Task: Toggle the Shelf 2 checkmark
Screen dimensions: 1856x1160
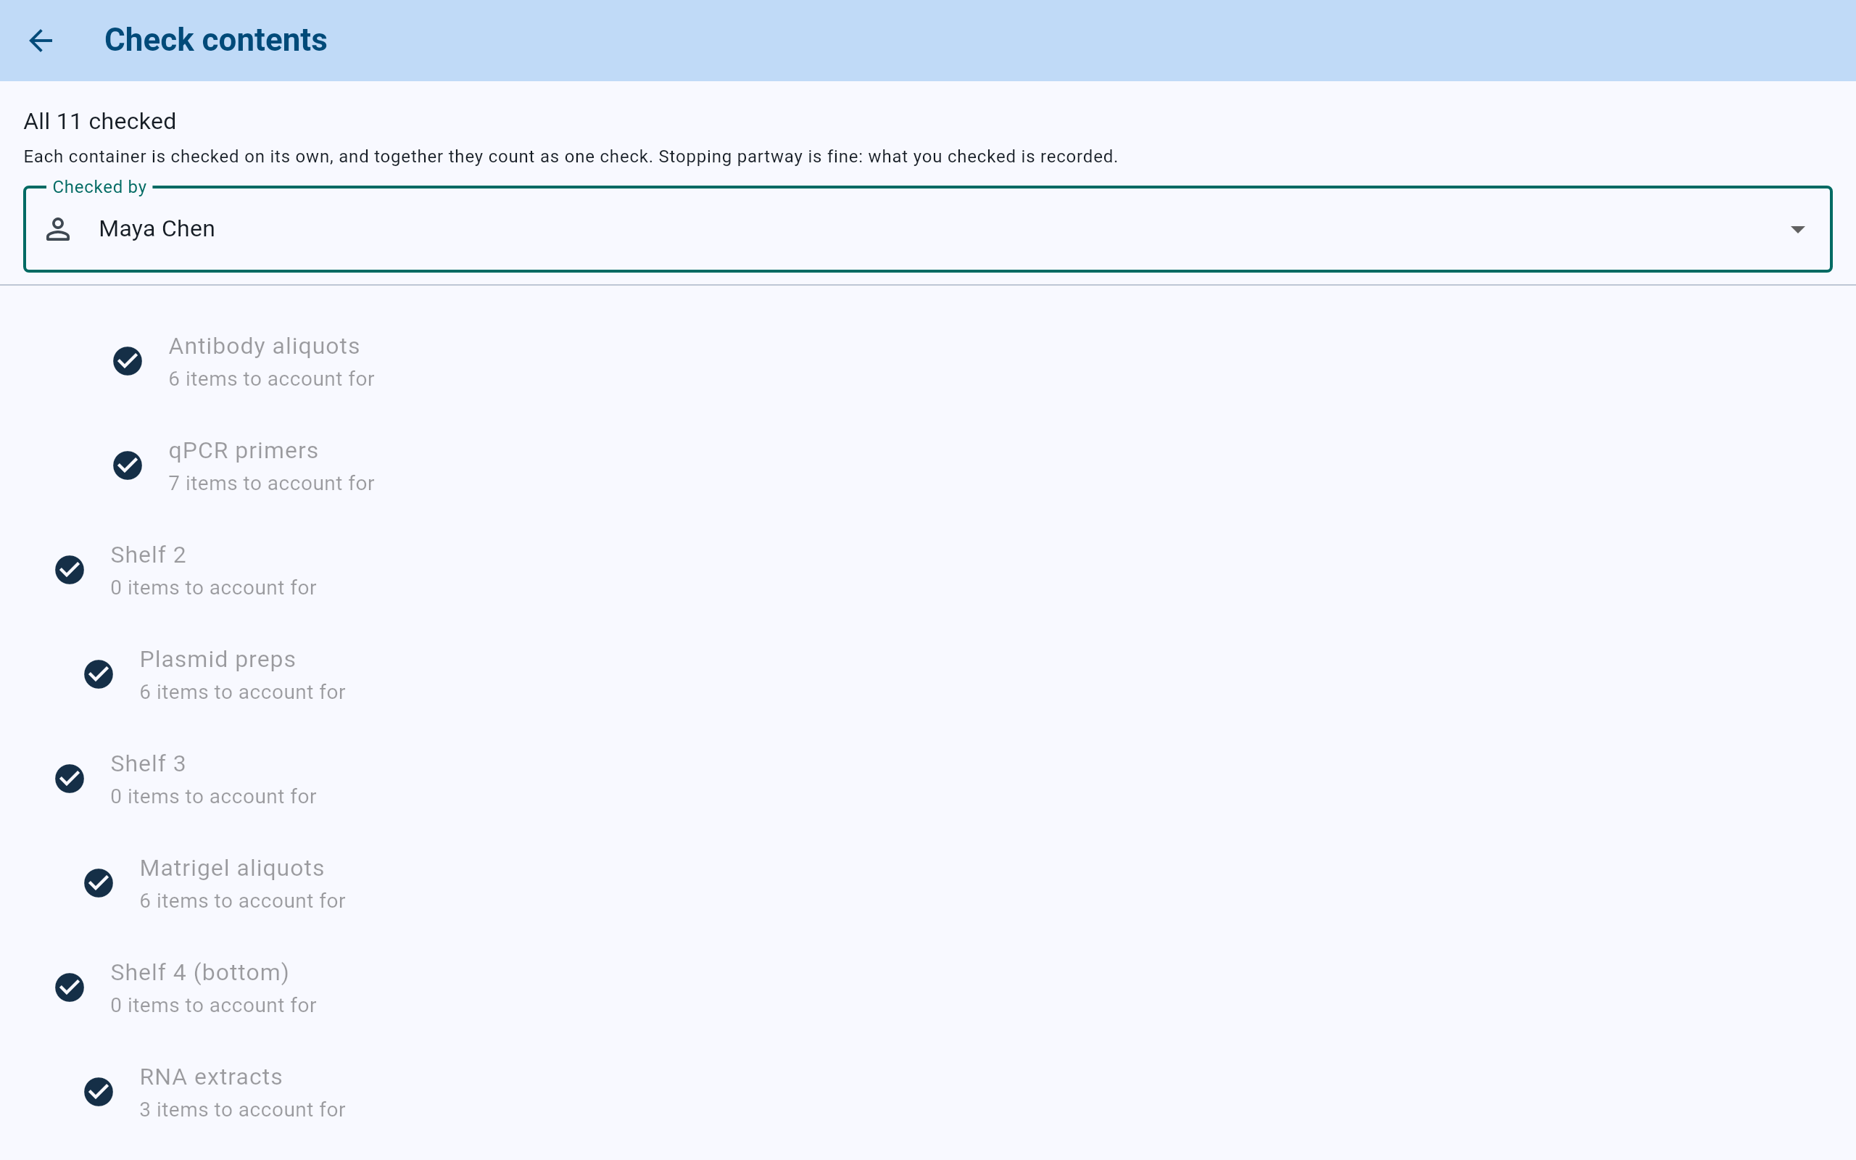Action: pyautogui.click(x=70, y=569)
